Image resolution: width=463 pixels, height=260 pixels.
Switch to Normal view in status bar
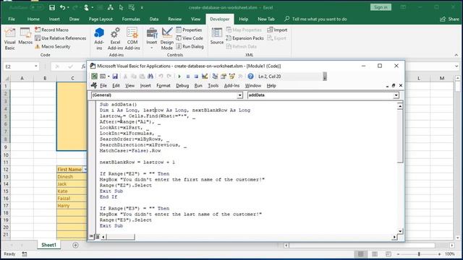click(x=360, y=253)
